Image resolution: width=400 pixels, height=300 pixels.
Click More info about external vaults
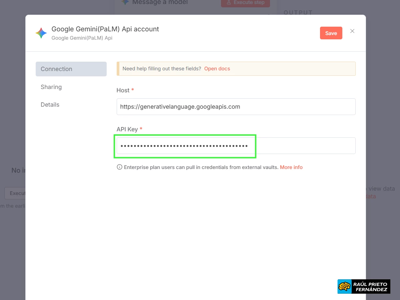(x=291, y=167)
